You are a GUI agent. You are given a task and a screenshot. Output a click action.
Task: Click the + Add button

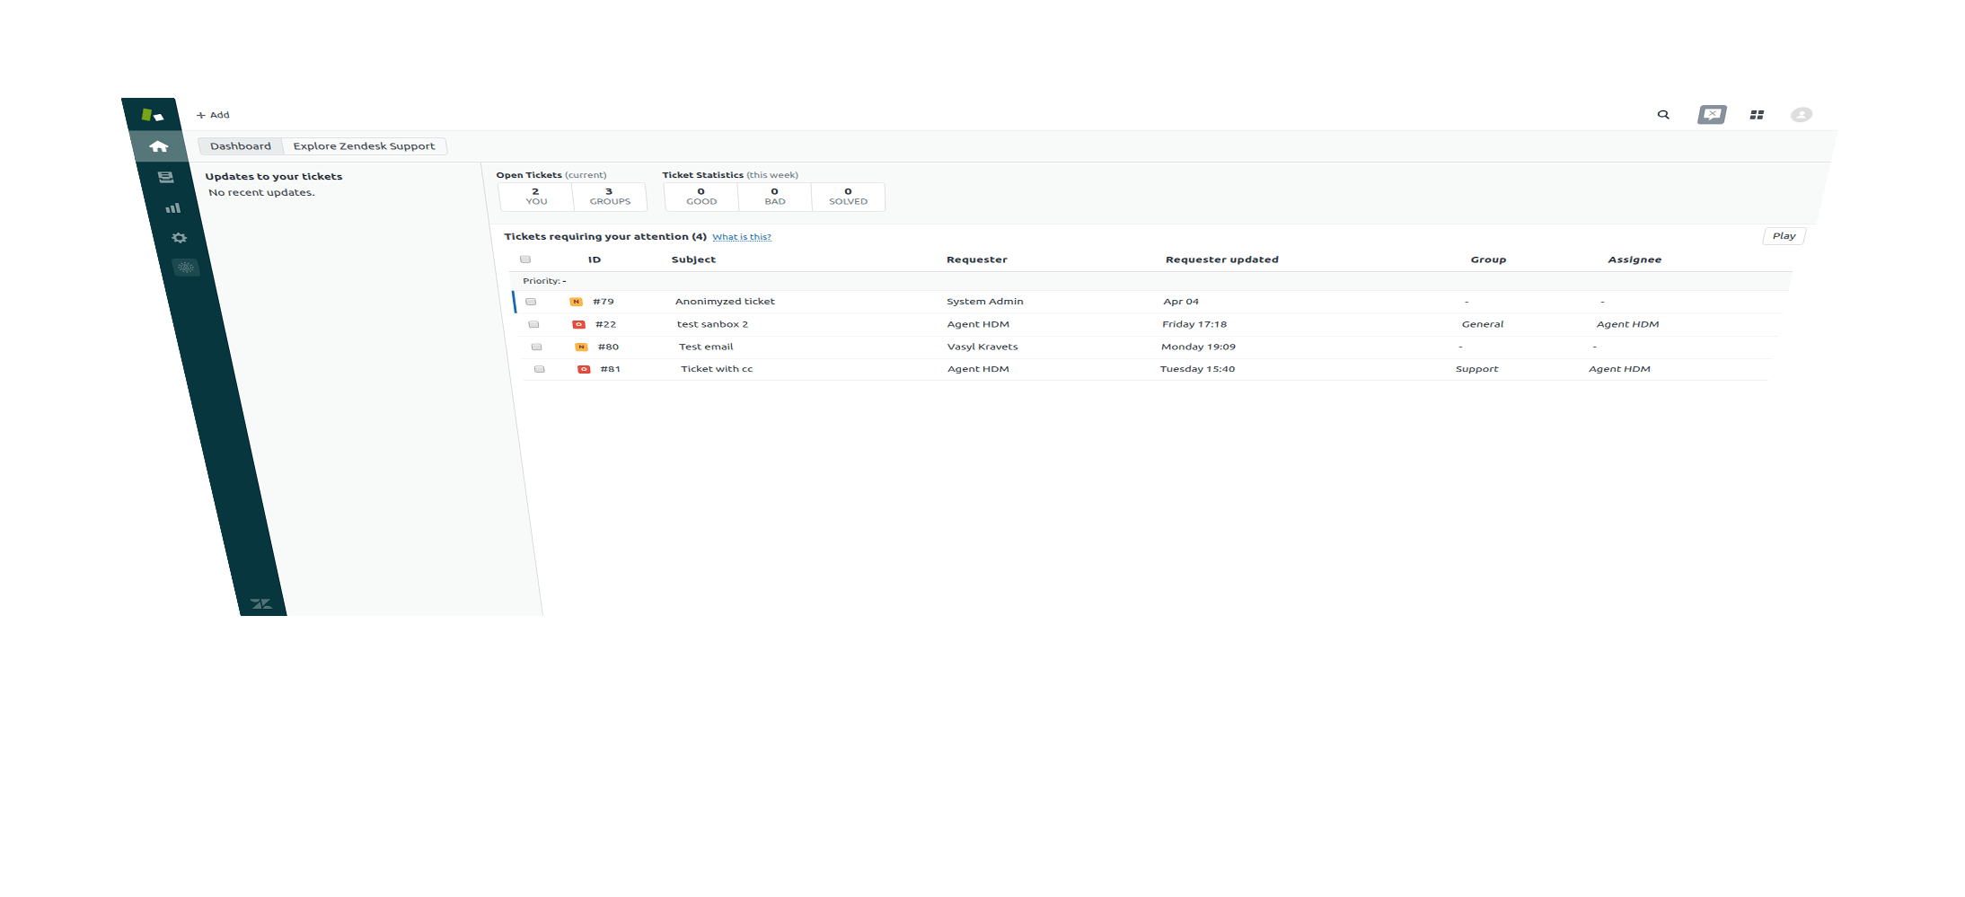pos(213,115)
